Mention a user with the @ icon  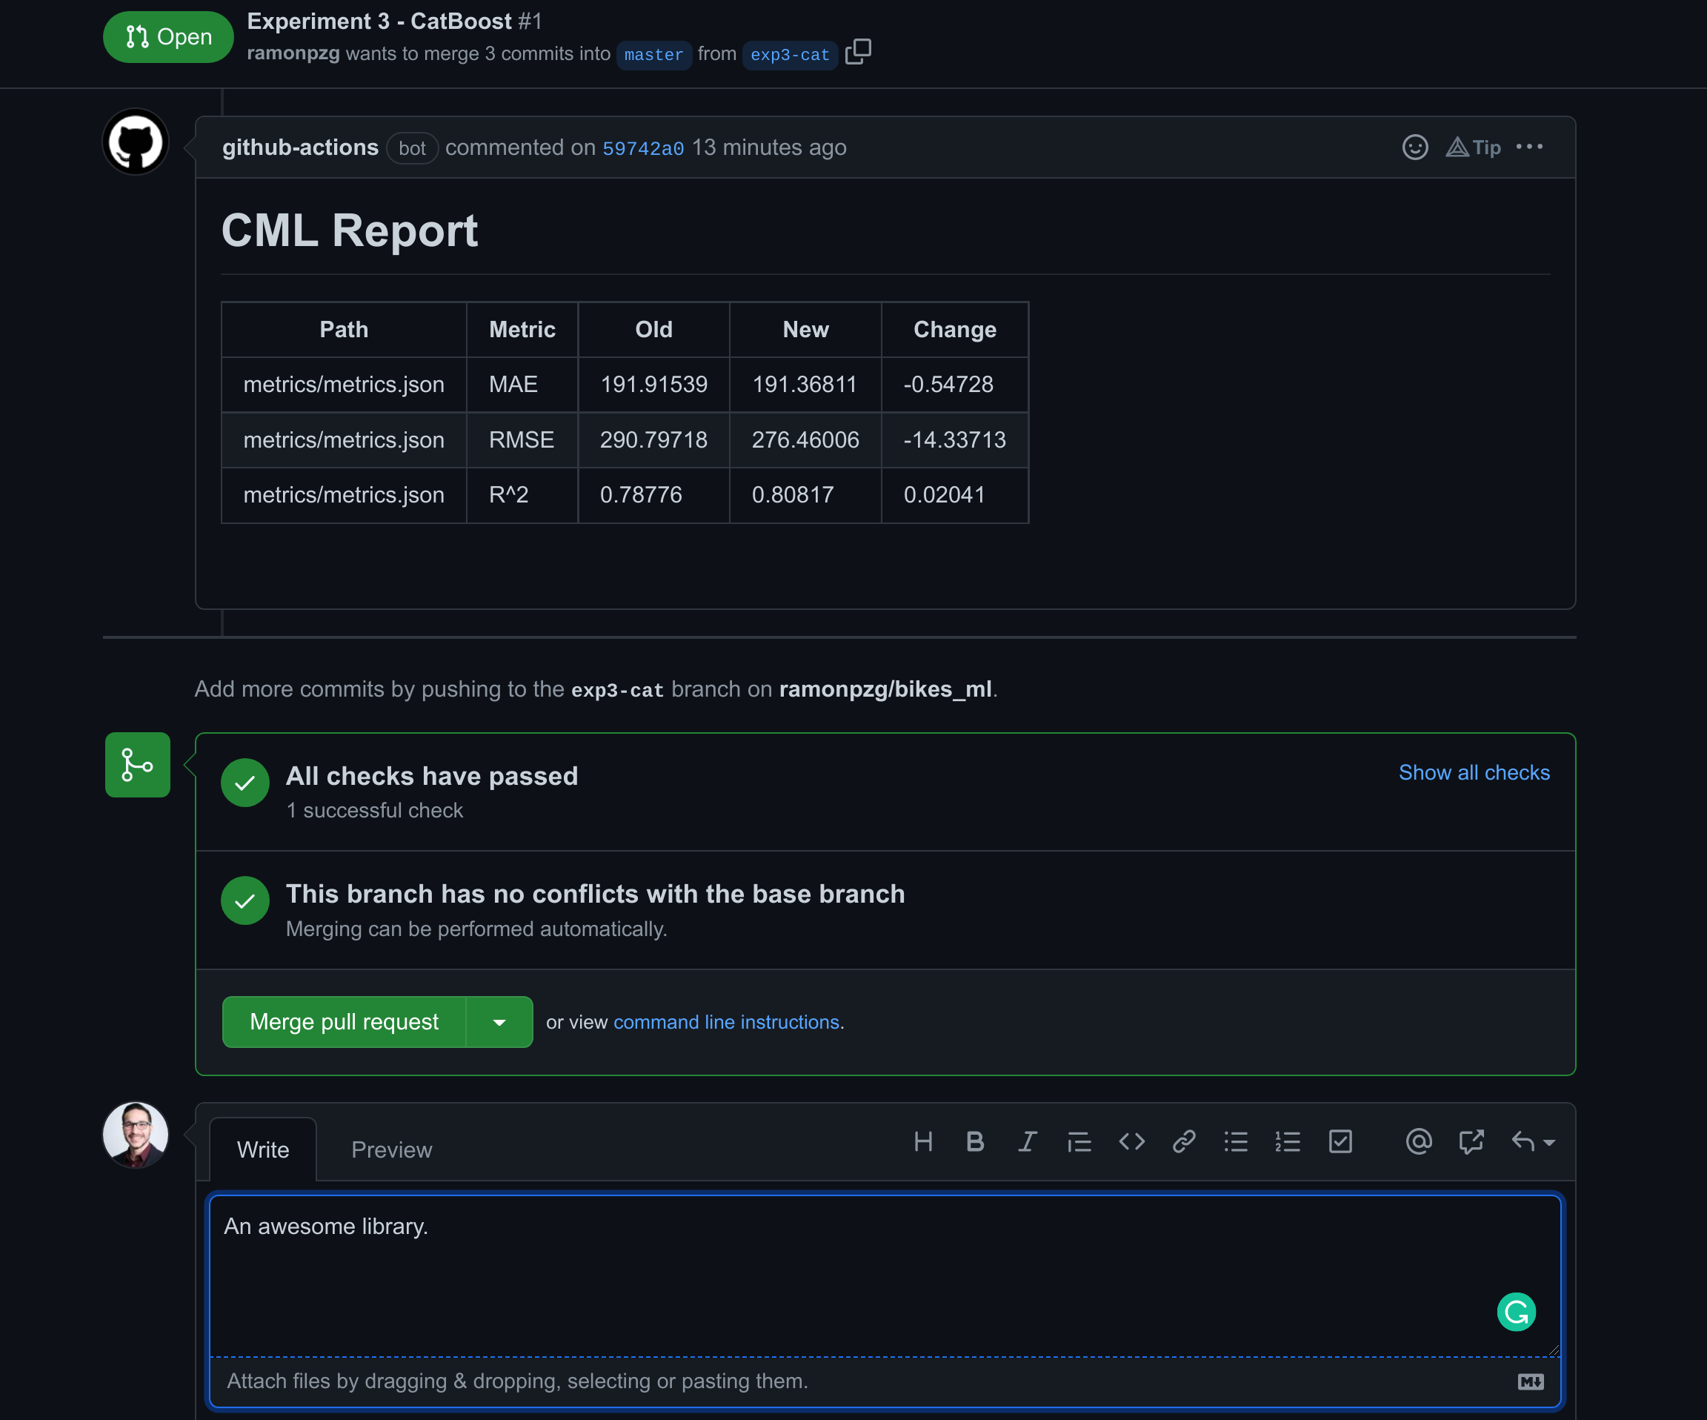click(x=1419, y=1142)
